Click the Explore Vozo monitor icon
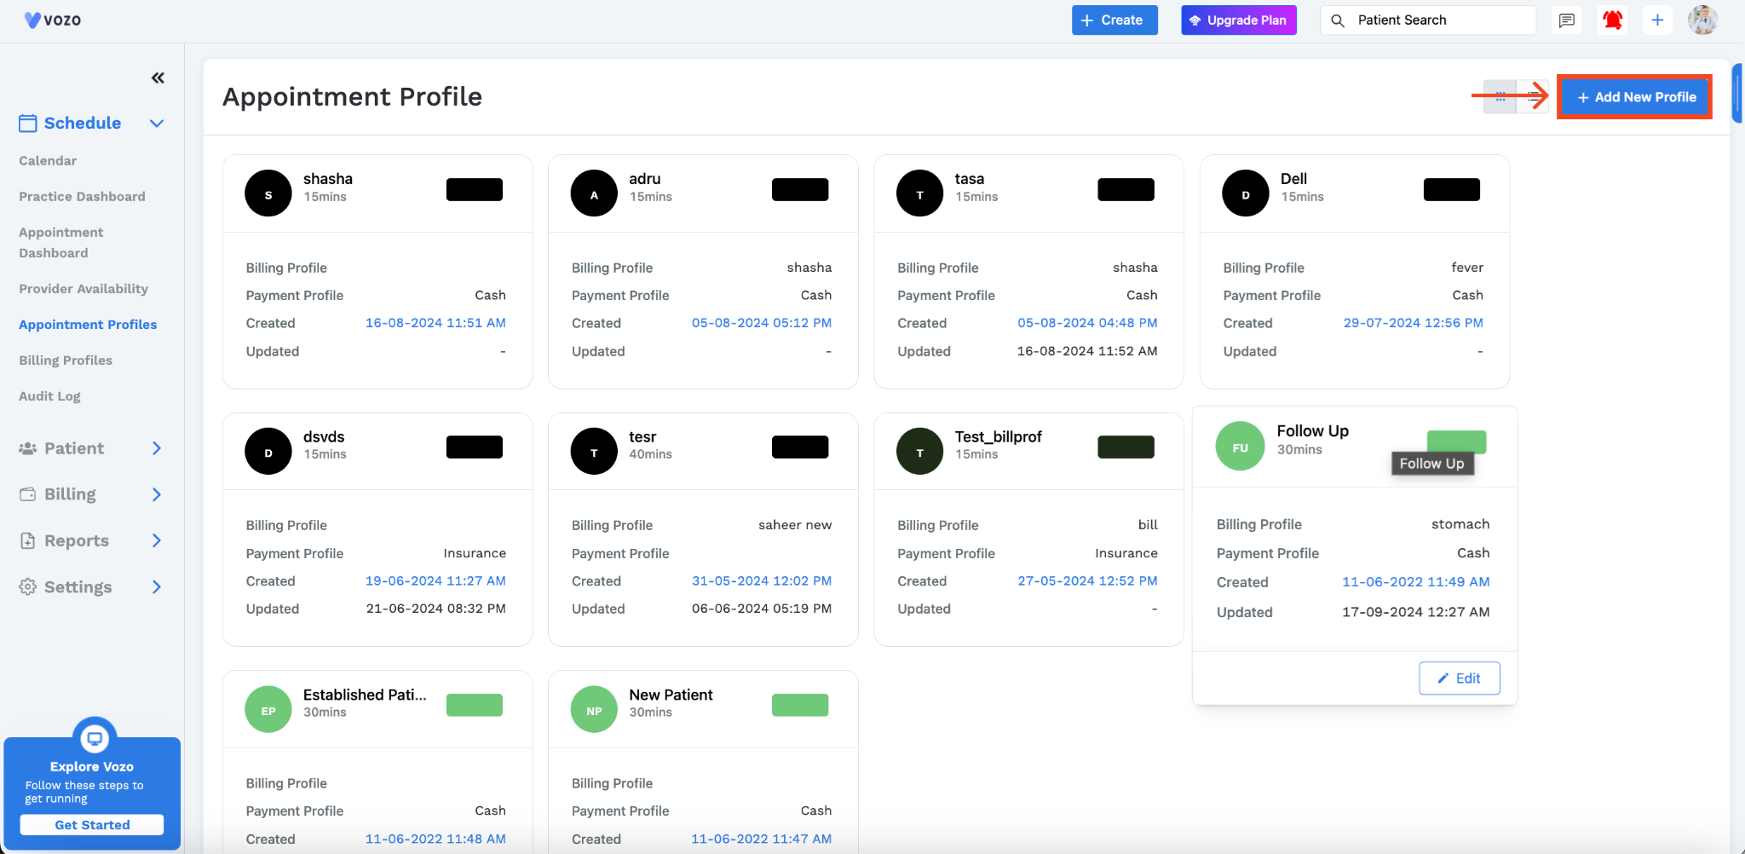Screen dimensions: 1745x854 click(95, 738)
